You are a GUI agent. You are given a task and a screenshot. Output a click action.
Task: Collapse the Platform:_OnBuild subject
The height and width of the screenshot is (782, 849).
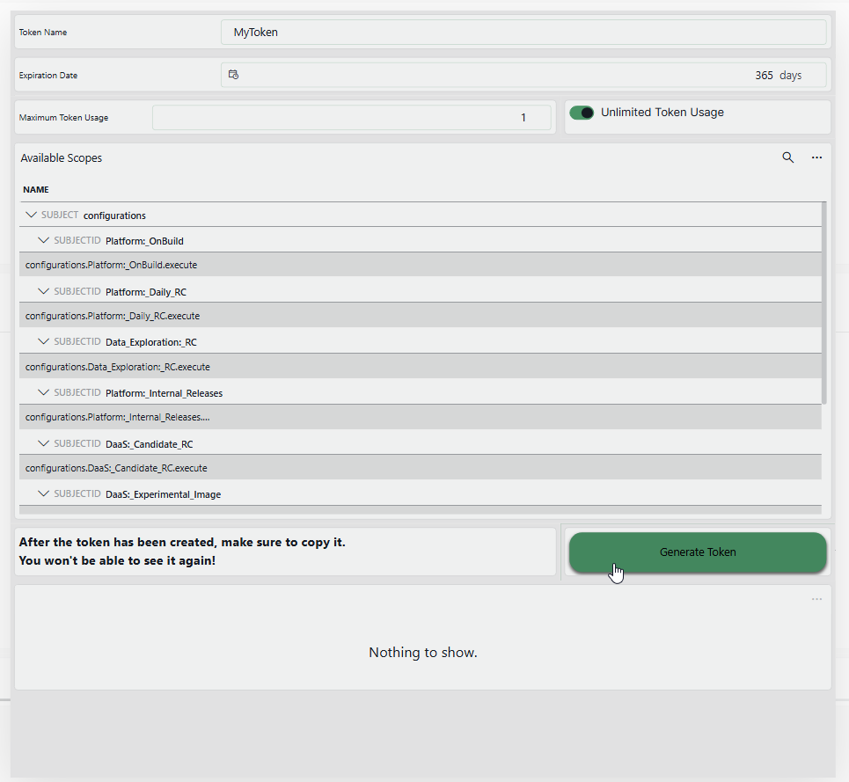43,239
